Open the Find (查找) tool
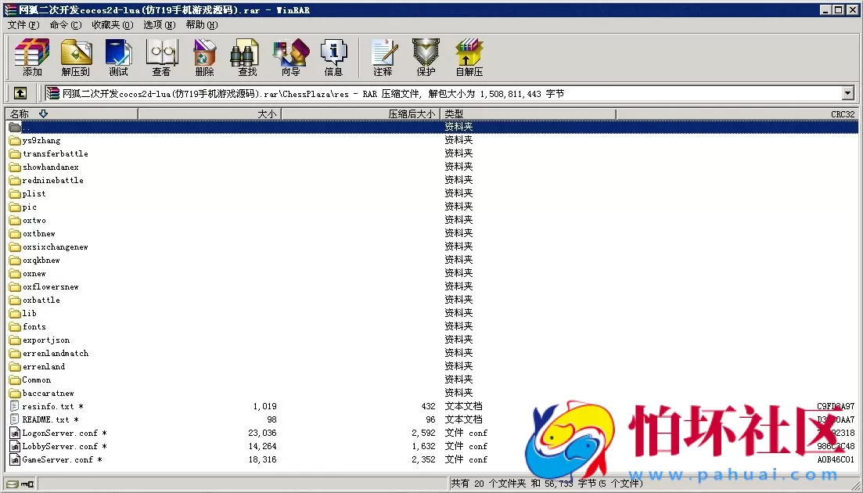Screen dimensions: 863x493 pyautogui.click(x=245, y=57)
